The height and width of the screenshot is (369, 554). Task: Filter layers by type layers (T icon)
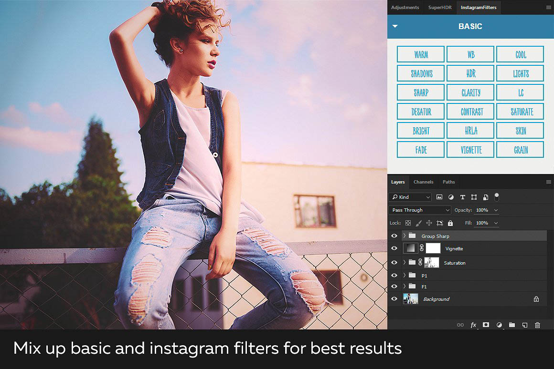(x=462, y=197)
